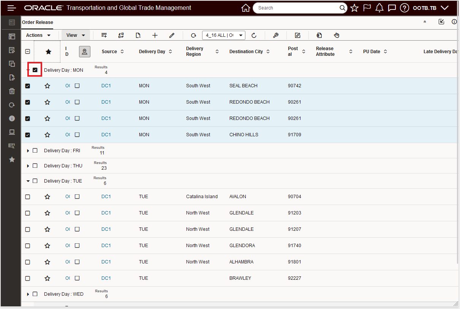460x309 pixels.
Task: Click the pencil edit icon
Action: pos(172,35)
